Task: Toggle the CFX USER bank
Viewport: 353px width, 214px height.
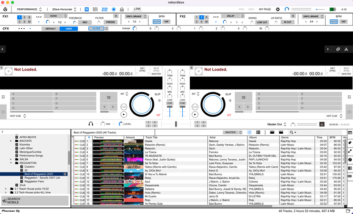Action: click(x=68, y=29)
